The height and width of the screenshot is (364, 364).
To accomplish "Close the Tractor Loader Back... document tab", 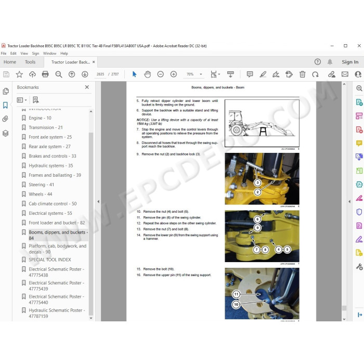I will click(x=94, y=62).
